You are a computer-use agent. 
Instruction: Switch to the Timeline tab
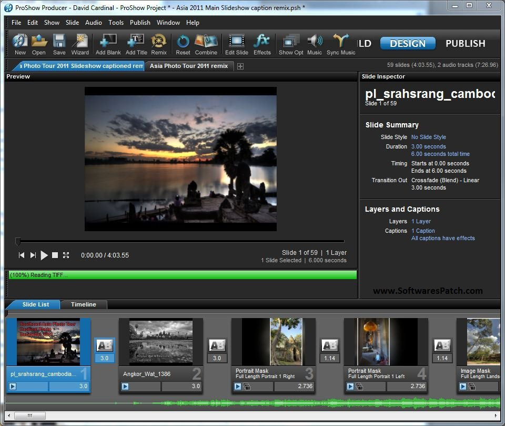[x=84, y=304]
